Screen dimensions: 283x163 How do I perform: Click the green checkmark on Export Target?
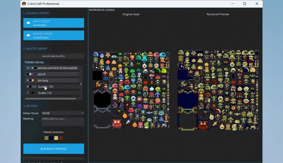click(x=80, y=35)
